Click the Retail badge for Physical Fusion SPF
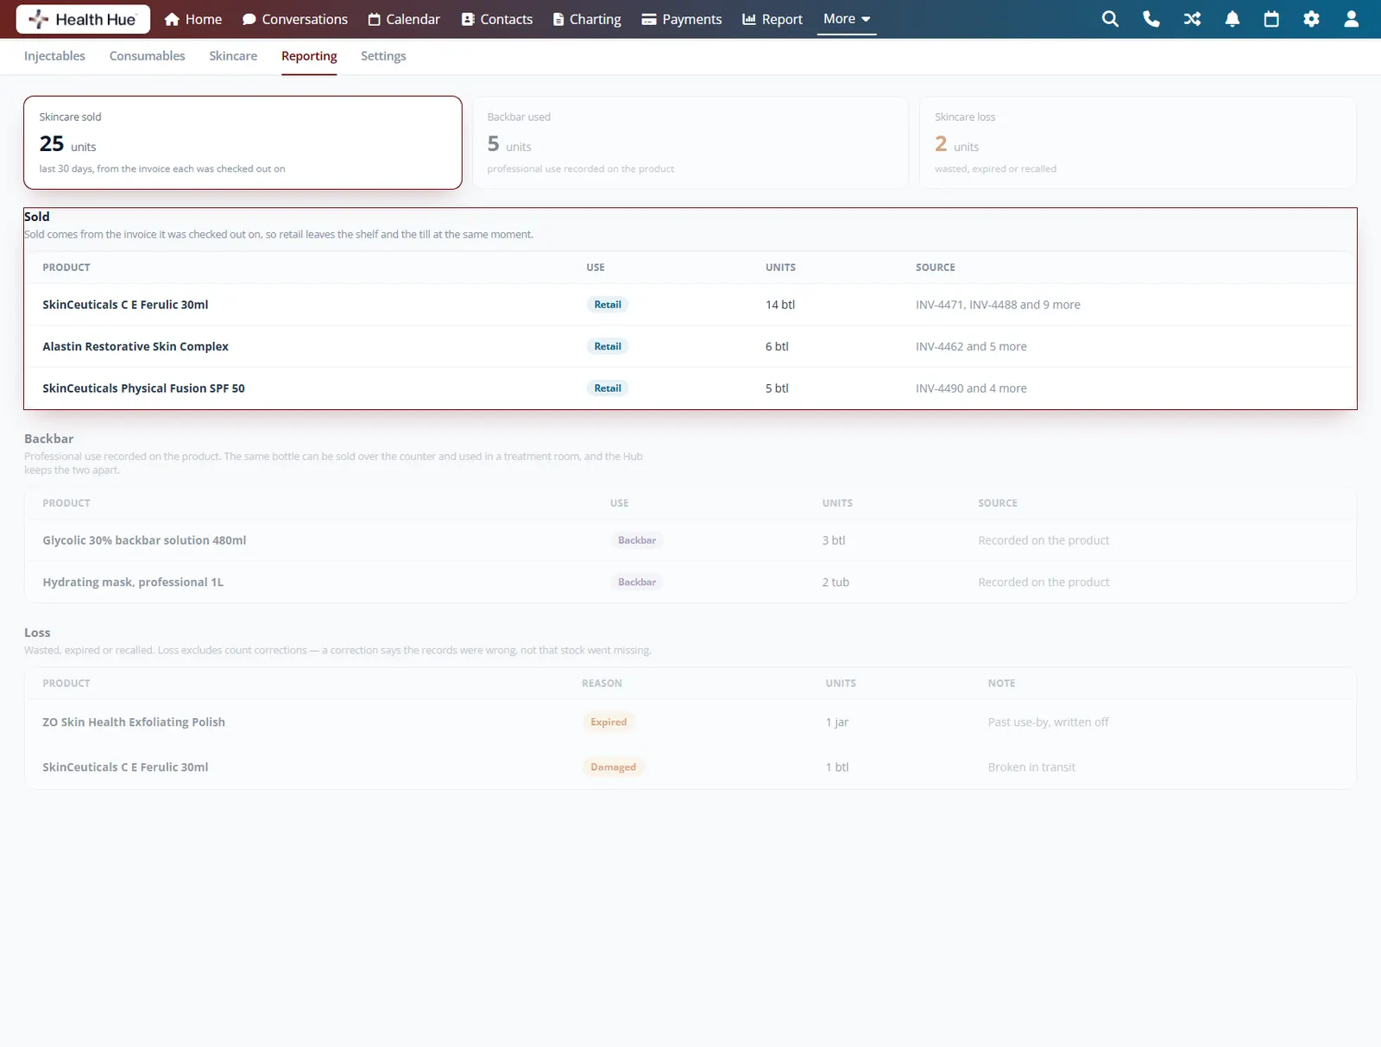This screenshot has width=1381, height=1047. click(608, 388)
